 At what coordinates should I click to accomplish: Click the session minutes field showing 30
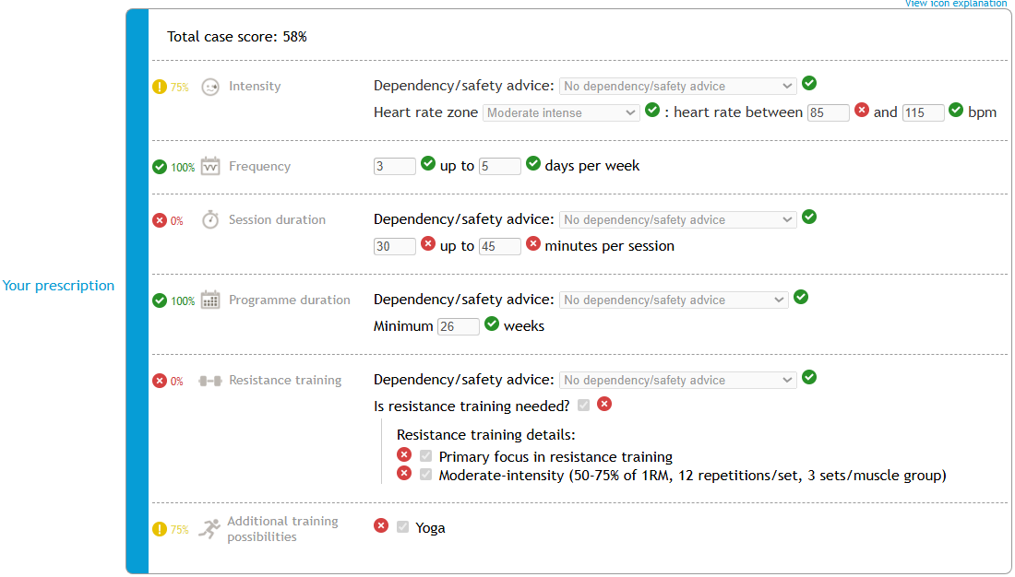(394, 246)
